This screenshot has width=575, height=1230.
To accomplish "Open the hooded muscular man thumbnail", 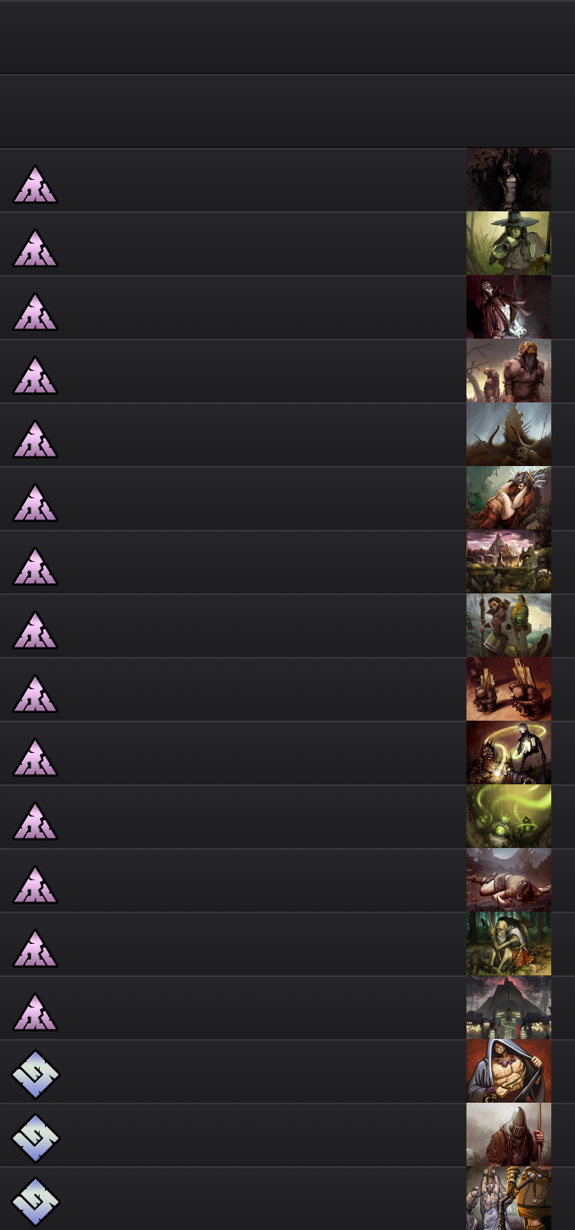I will 509,1071.
